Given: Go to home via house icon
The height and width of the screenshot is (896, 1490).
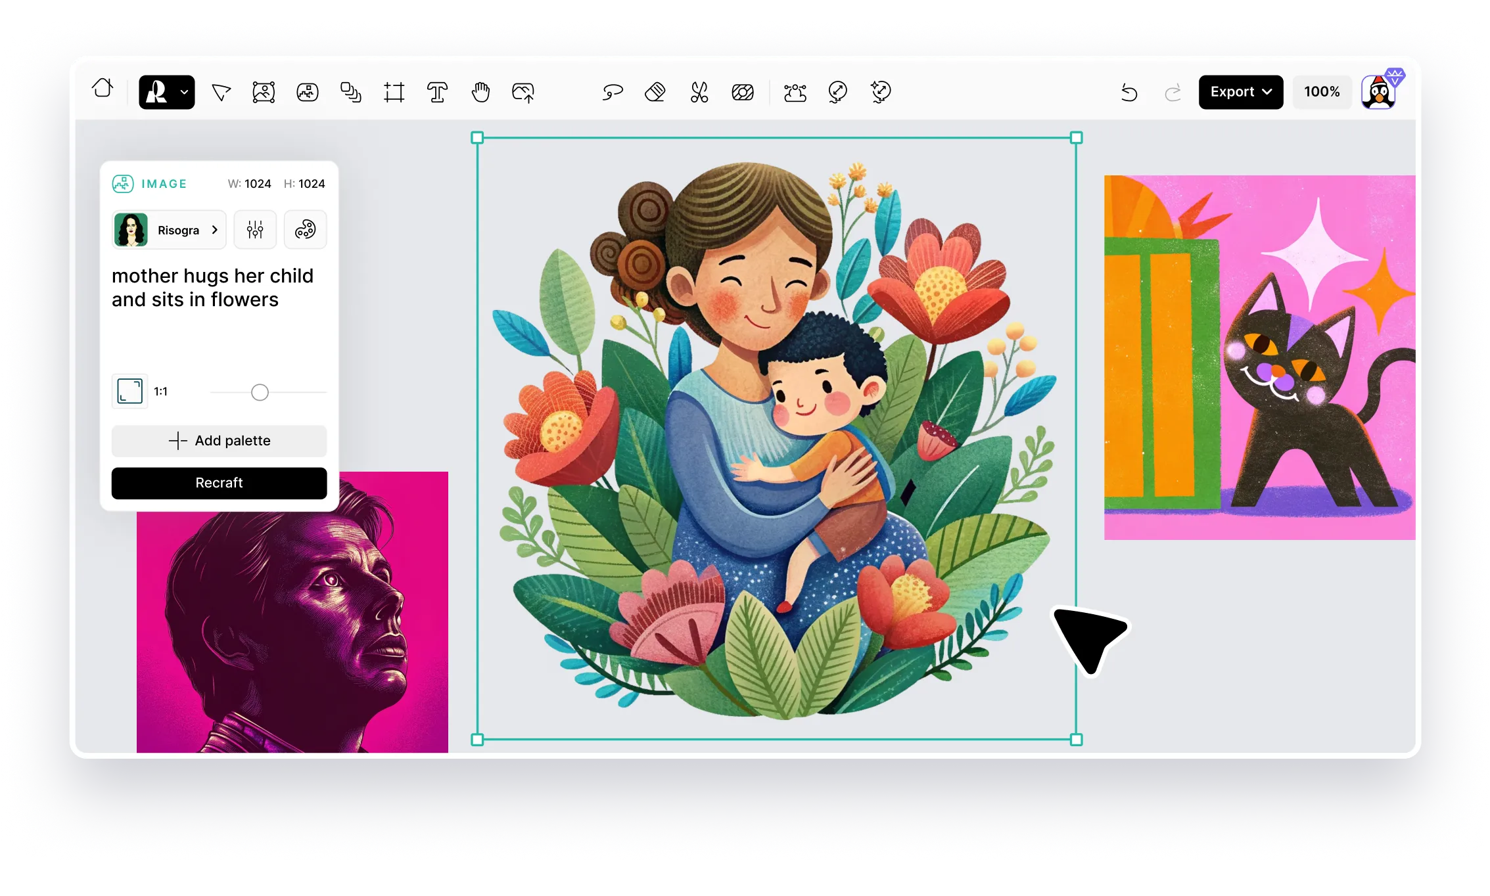Looking at the screenshot, I should click(103, 89).
